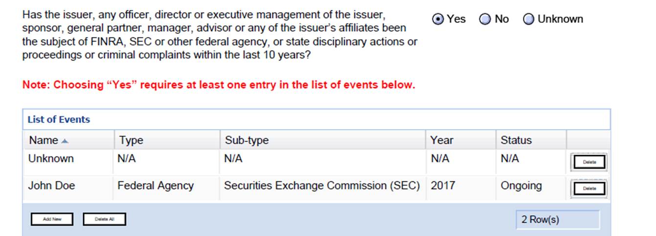Mark the Unknown radio option
The width and height of the screenshot is (656, 236).
(528, 19)
